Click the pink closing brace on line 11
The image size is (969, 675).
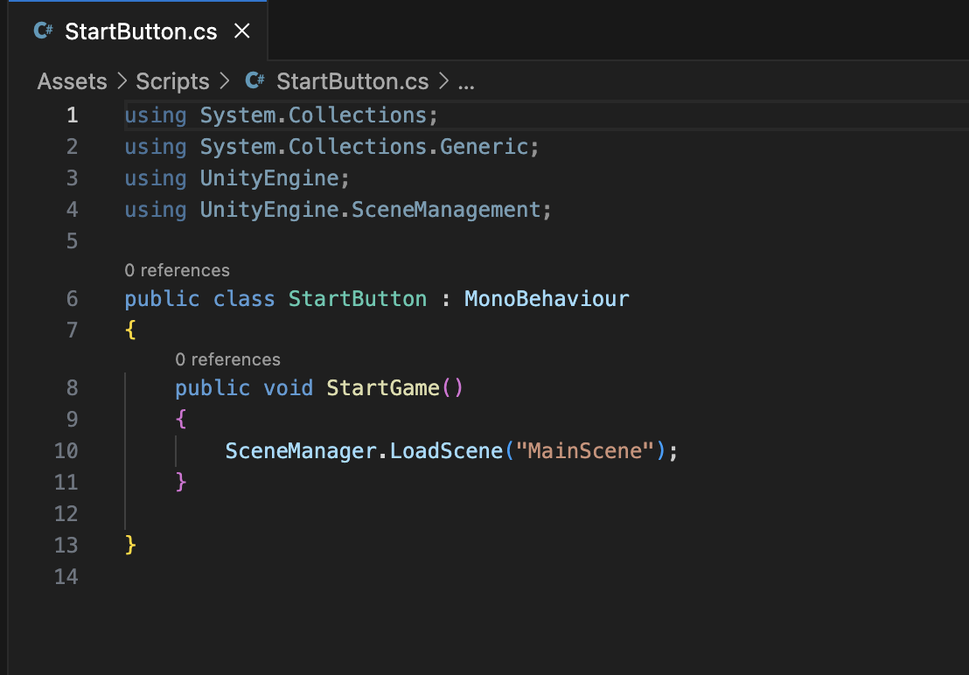[x=181, y=482]
